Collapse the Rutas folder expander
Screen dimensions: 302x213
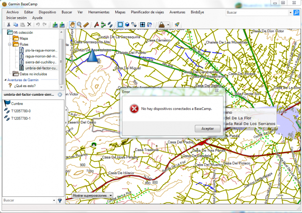(x=10, y=44)
